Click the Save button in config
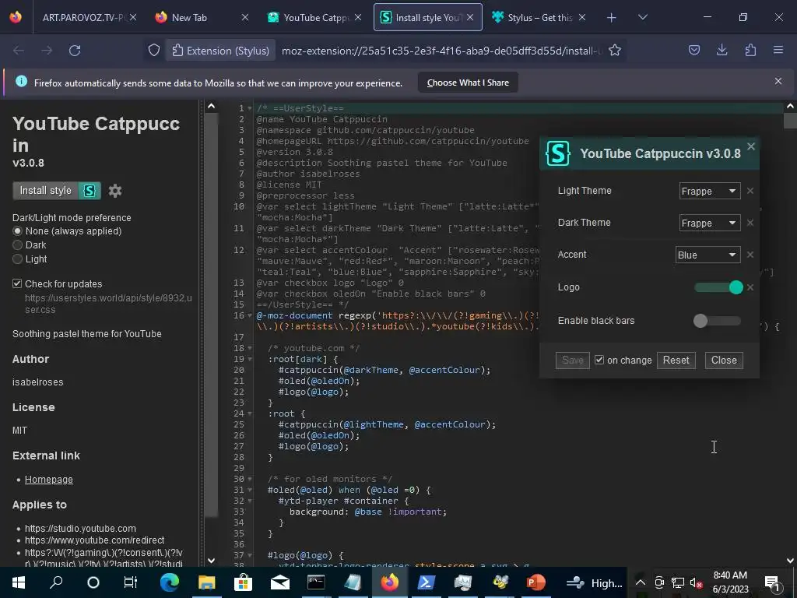The height and width of the screenshot is (598, 797). [x=572, y=360]
